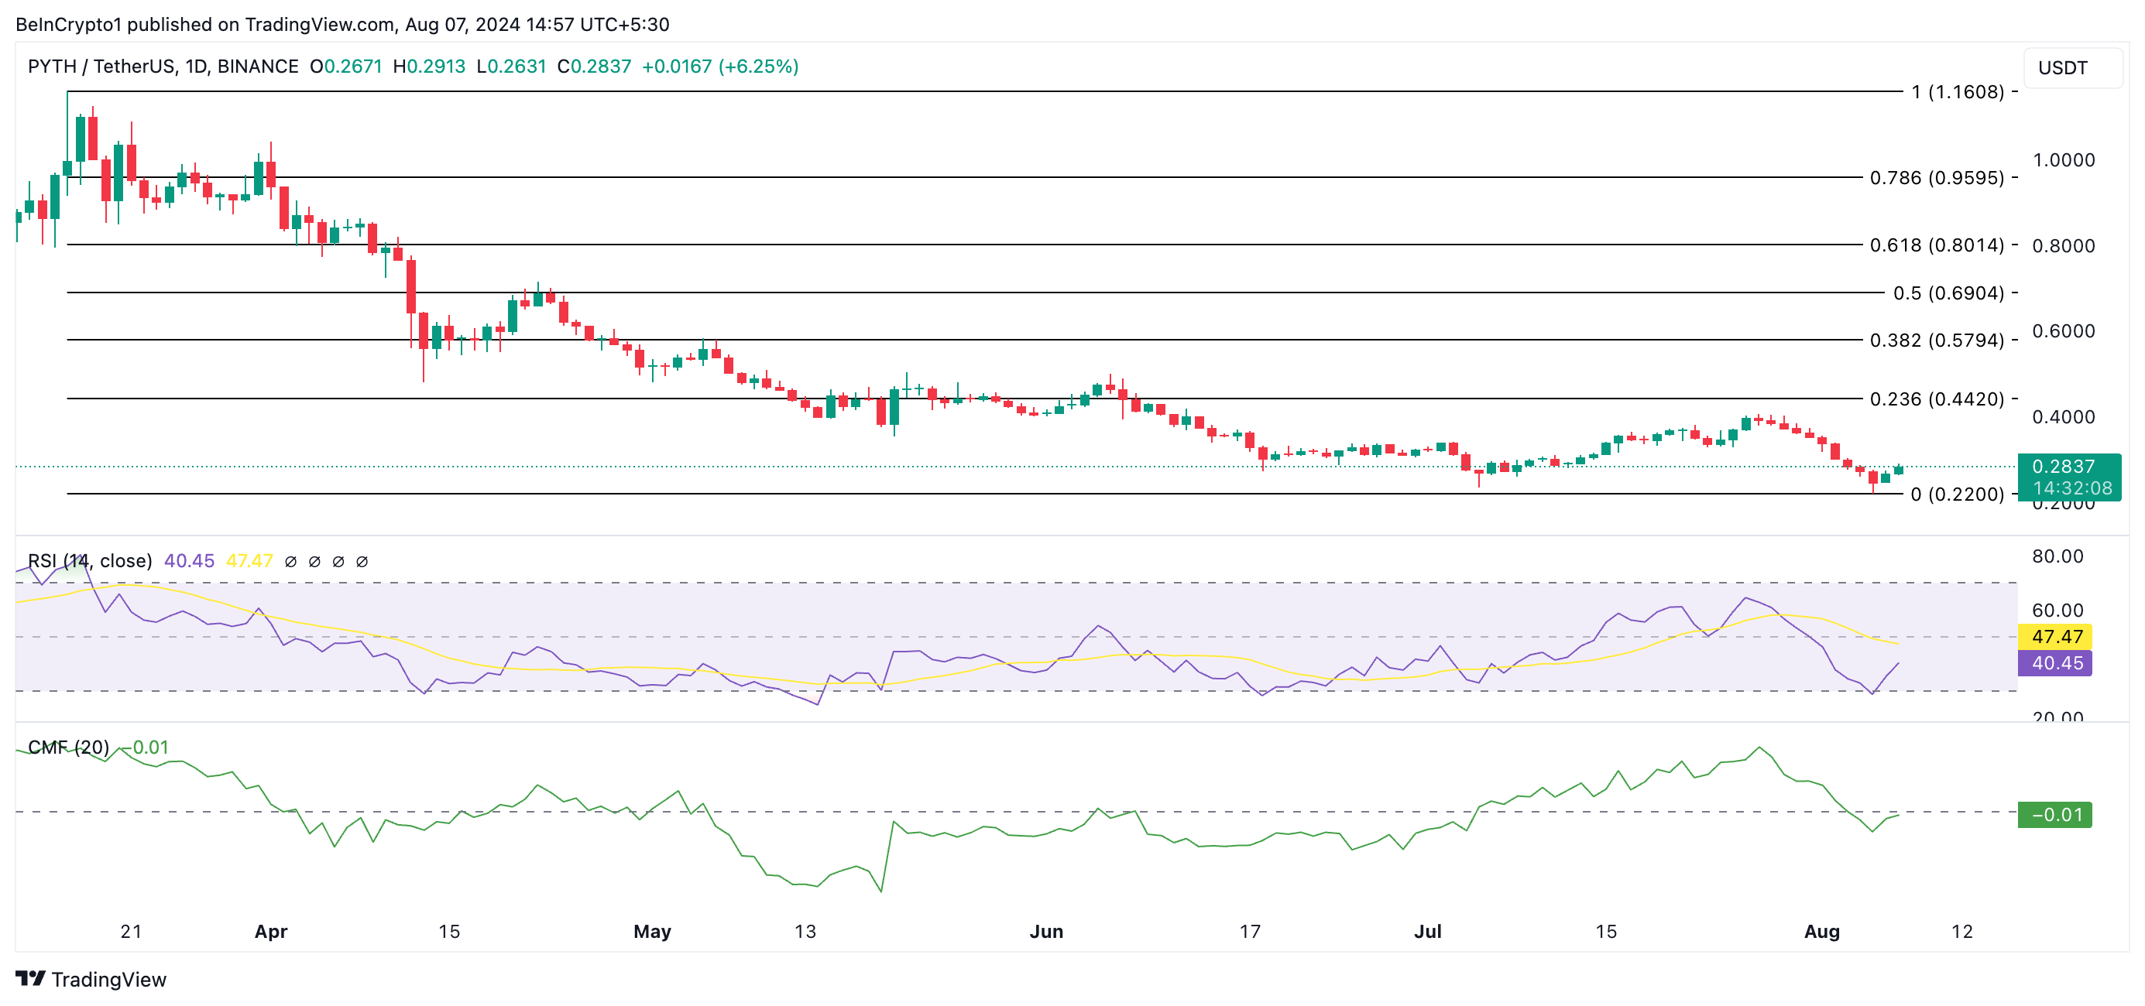Click the 1 (1.1608) Fibonacci top label
2145x1006 pixels.
1957,91
